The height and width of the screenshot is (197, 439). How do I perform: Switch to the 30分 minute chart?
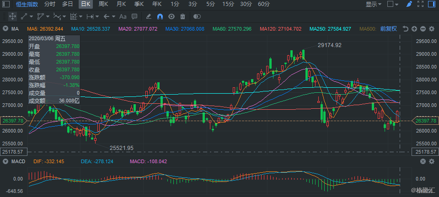(246, 4)
